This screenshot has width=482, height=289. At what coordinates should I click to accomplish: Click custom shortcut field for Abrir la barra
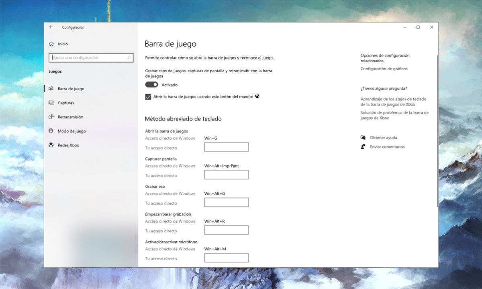tap(226, 147)
